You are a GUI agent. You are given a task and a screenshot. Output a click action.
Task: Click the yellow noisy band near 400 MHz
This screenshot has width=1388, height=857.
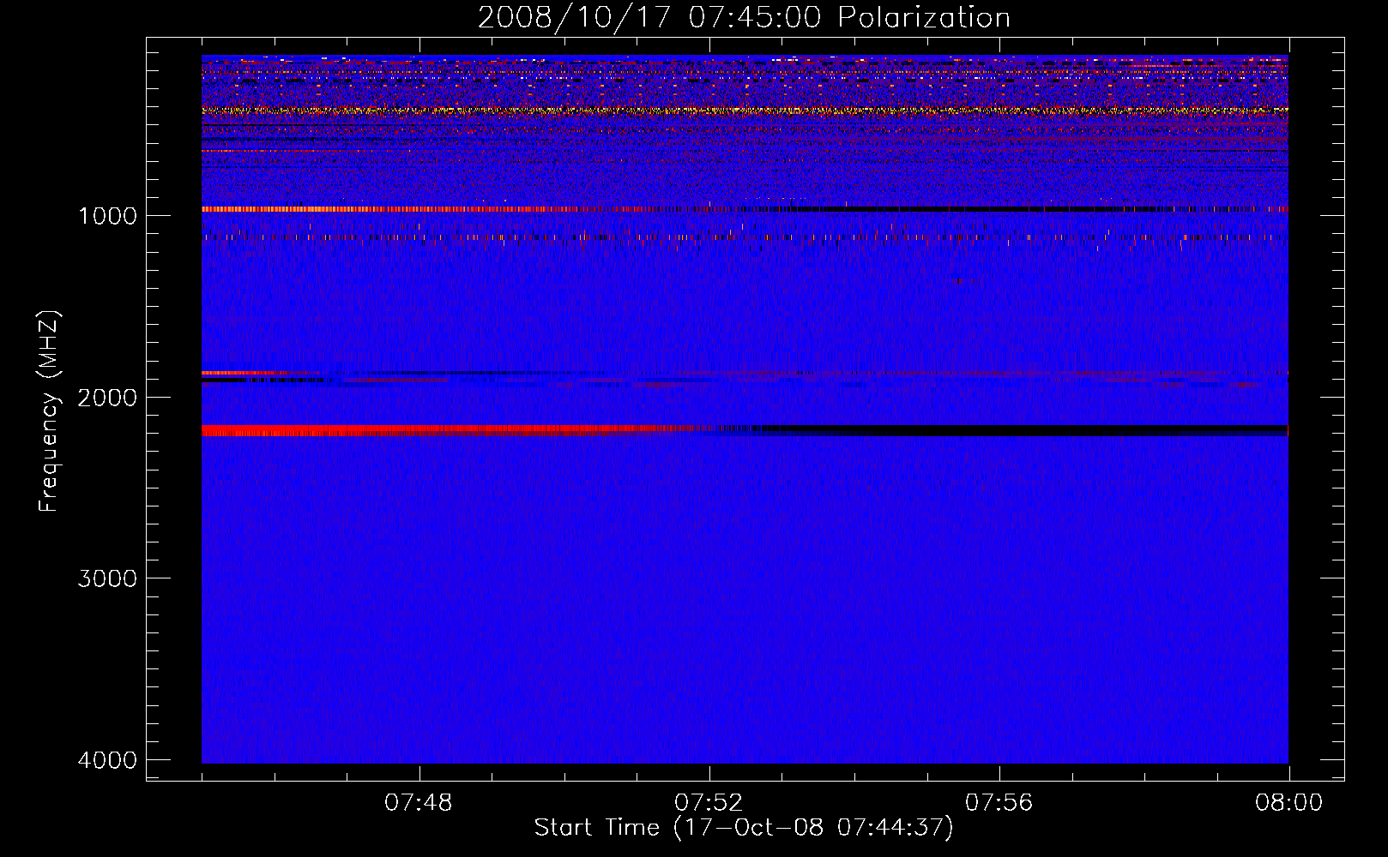pyautogui.click(x=745, y=111)
